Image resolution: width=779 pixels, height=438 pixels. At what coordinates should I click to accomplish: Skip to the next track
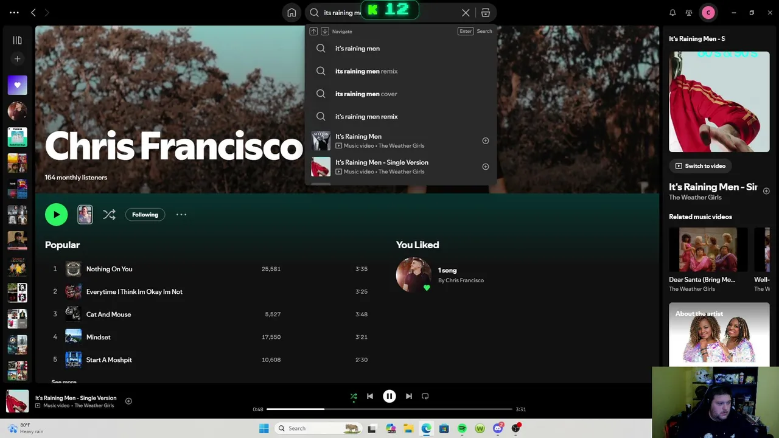(x=409, y=397)
